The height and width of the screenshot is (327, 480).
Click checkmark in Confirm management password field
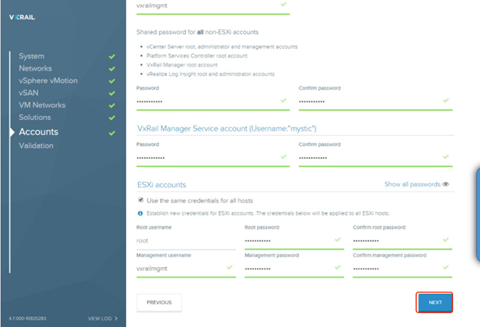click(445, 267)
